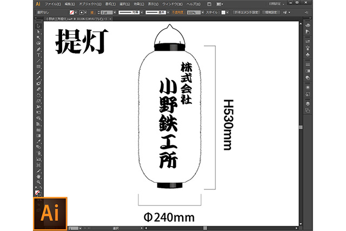The width and height of the screenshot is (346, 231).
Task: Choose the Symbol Sprayer tool
Action: [x=38, y=153]
